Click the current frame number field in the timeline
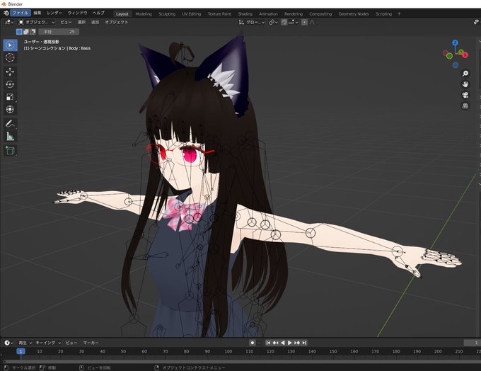 [472, 343]
